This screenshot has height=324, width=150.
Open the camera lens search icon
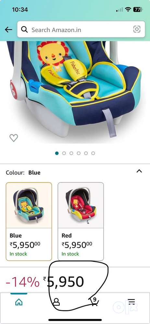pyautogui.click(x=137, y=29)
